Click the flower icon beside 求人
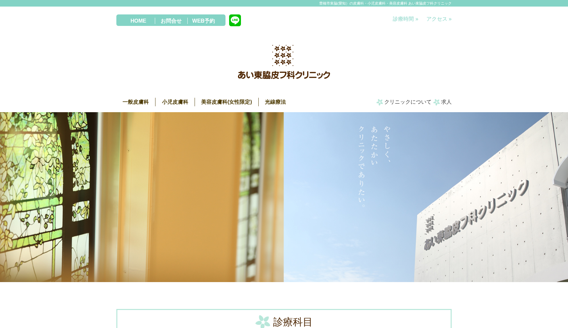The width and height of the screenshot is (568, 328). (x=437, y=102)
